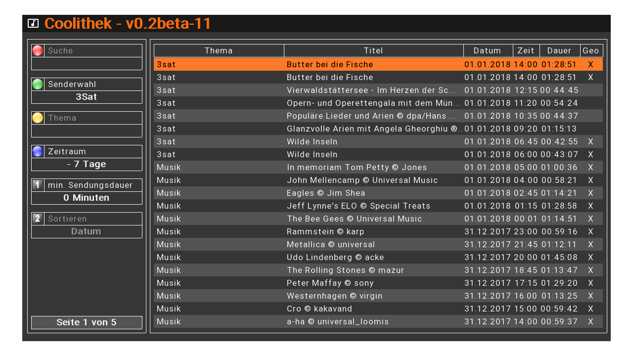The image size is (633, 356).
Task: Click the music note app icon
Action: 33,23
